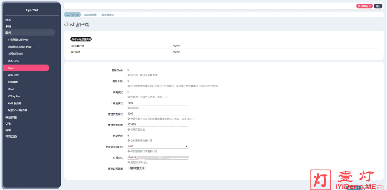This screenshot has height=190, width=387.
Task: Focus the 管理页面端口 field containing 9090
Action: pyautogui.click(x=158, y=114)
